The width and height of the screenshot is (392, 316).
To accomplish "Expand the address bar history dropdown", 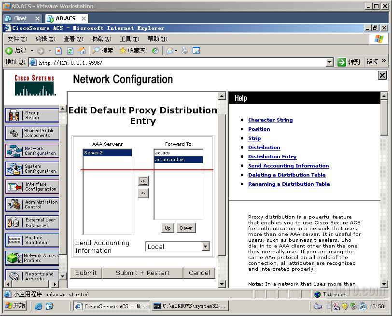I will [x=330, y=62].
